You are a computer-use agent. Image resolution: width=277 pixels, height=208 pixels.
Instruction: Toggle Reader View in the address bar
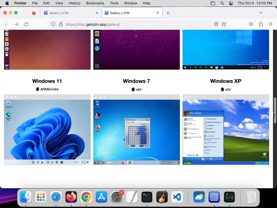click(216, 24)
